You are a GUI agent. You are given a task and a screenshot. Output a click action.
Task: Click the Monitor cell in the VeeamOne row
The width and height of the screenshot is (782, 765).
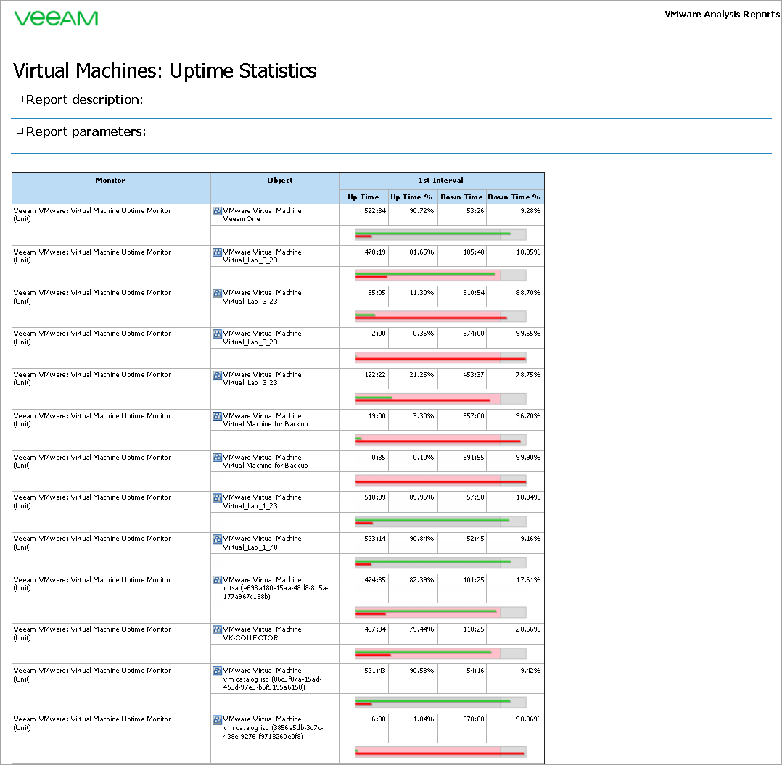coord(111,224)
